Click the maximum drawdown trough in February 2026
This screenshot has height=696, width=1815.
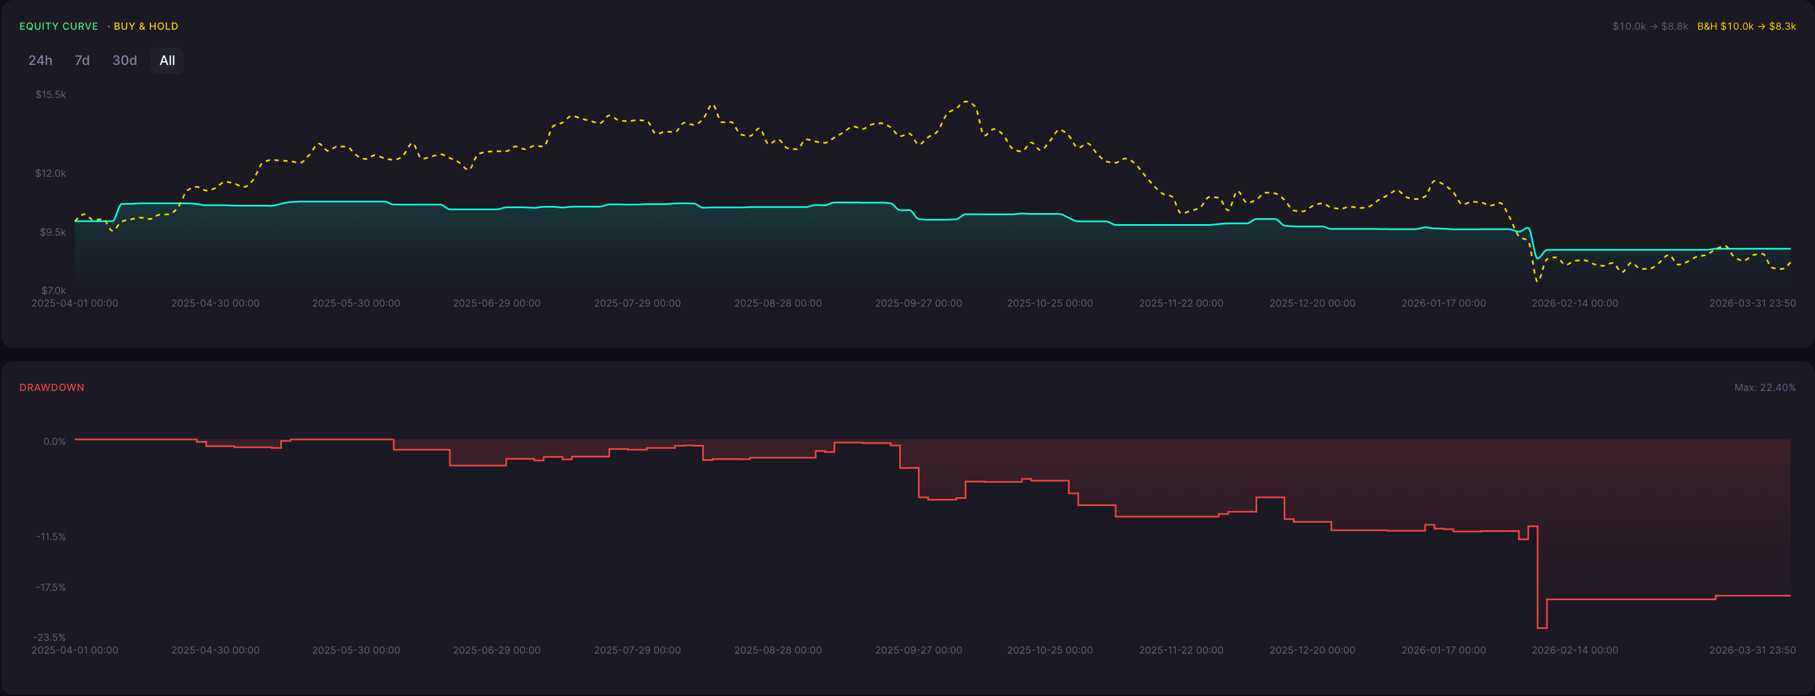(x=1542, y=628)
